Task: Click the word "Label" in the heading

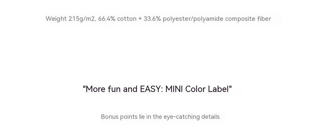Action: click(219, 89)
